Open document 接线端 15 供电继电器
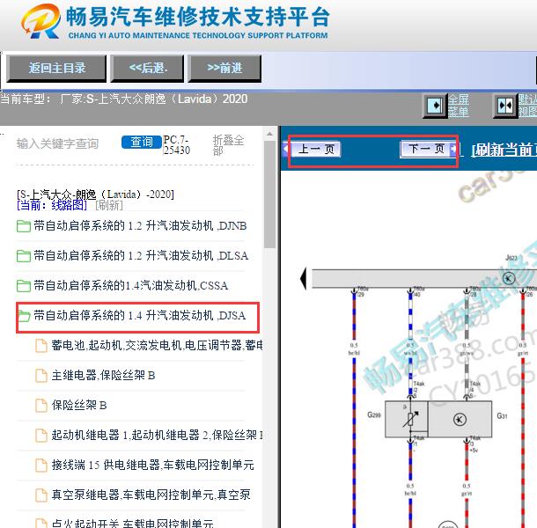 click(153, 465)
